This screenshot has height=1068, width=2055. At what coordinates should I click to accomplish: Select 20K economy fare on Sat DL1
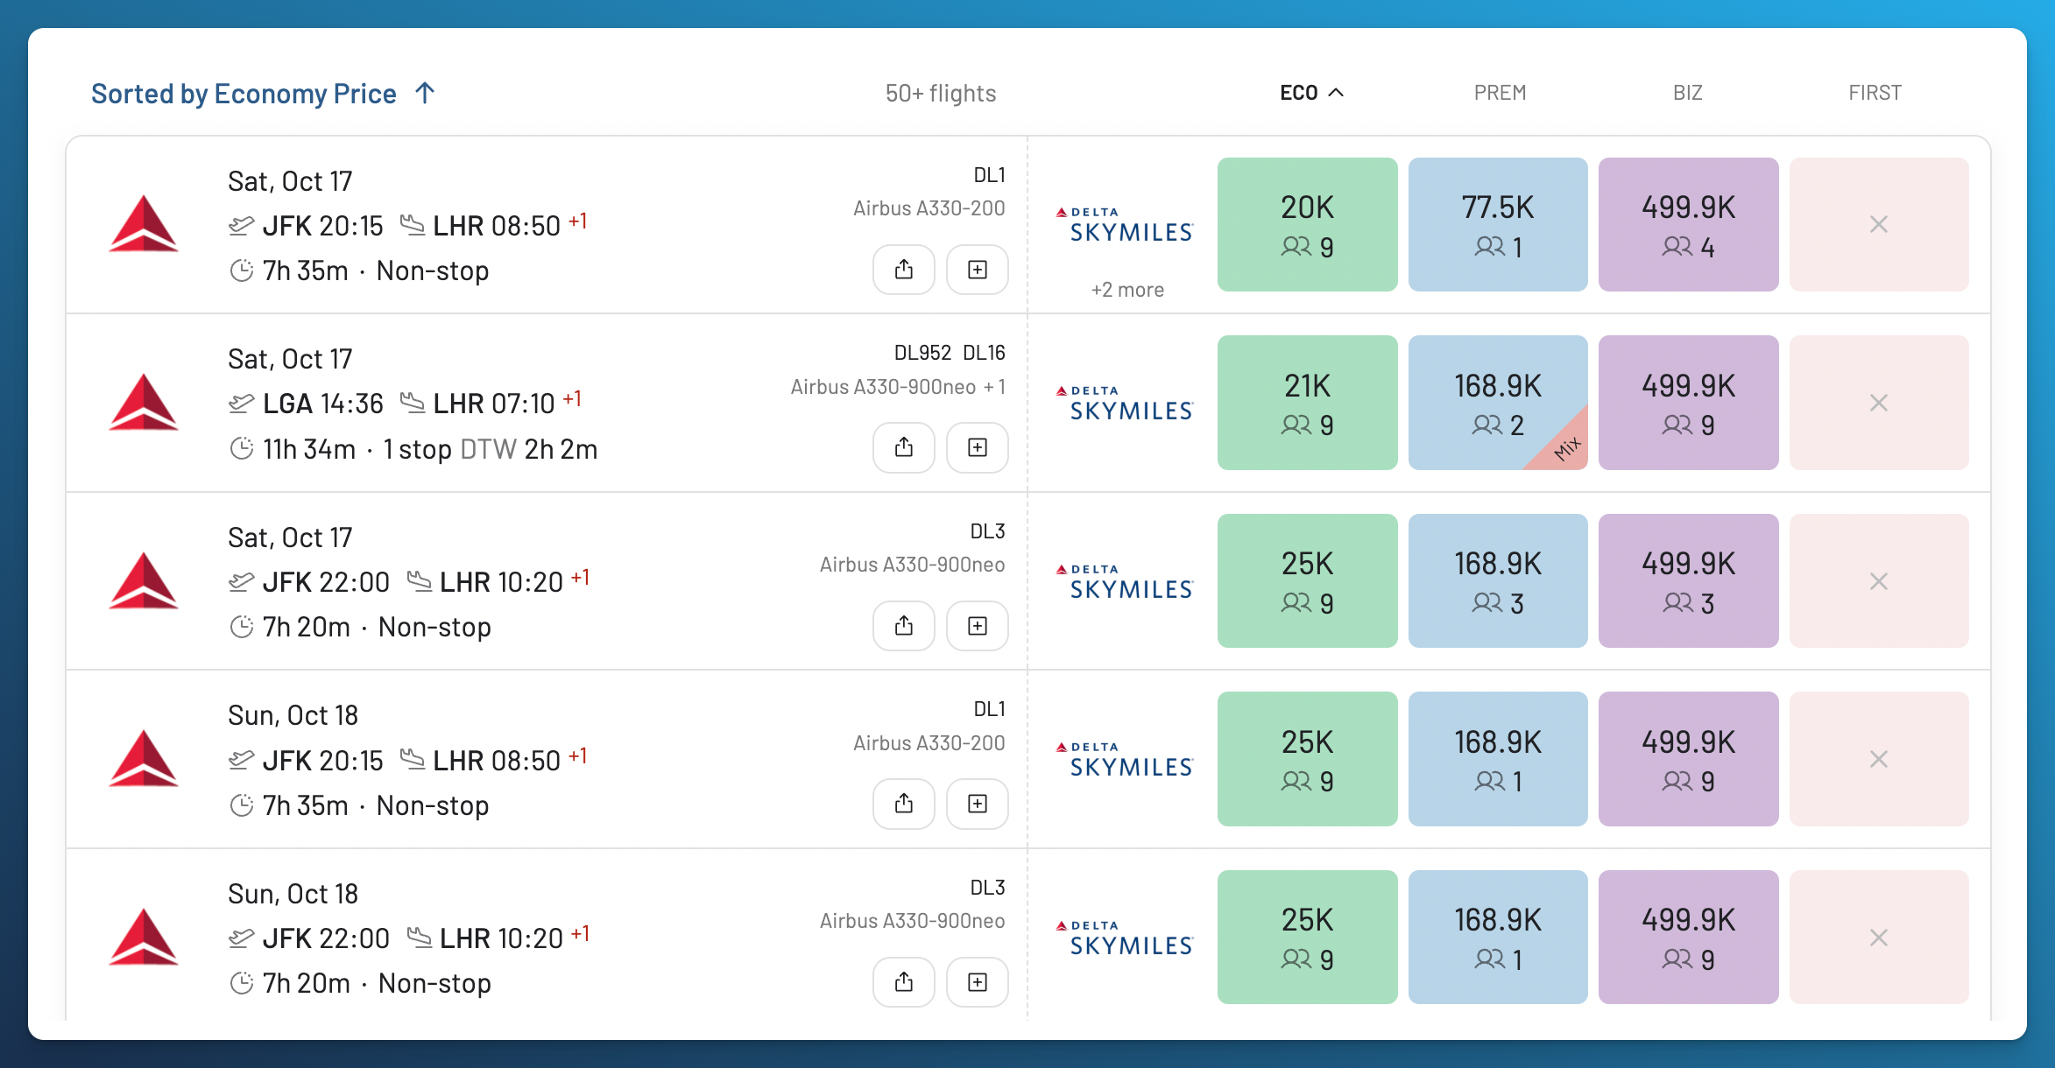pyautogui.click(x=1308, y=224)
